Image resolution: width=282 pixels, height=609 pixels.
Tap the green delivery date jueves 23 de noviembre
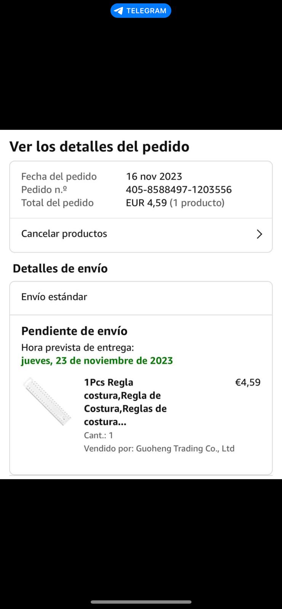tap(97, 361)
